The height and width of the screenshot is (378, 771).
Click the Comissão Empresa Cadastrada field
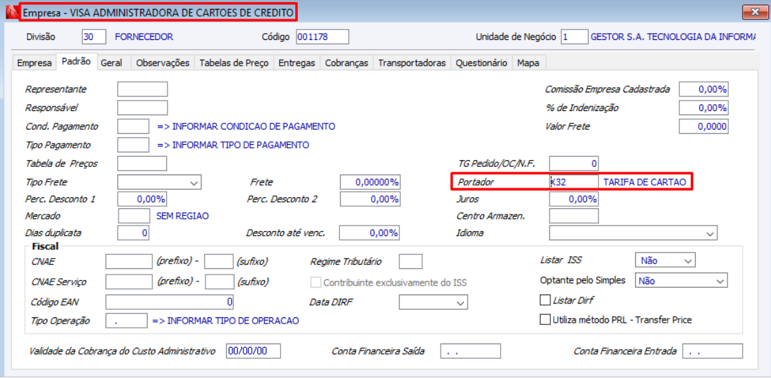pyautogui.click(x=703, y=89)
